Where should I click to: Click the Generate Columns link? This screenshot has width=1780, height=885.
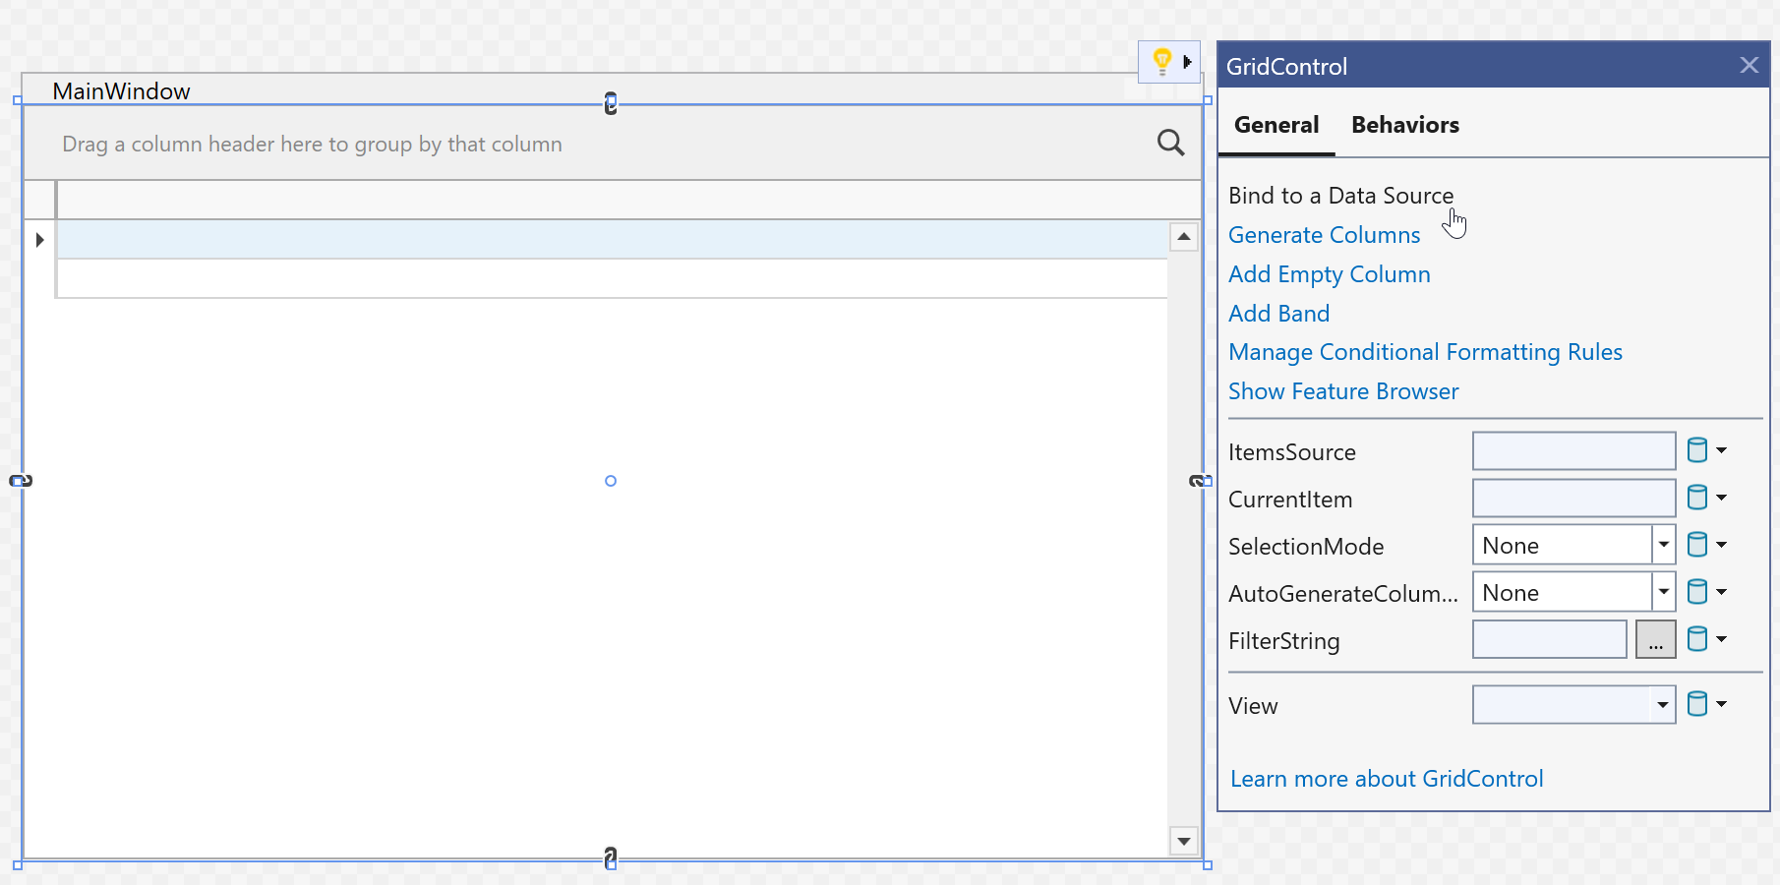pos(1324,234)
